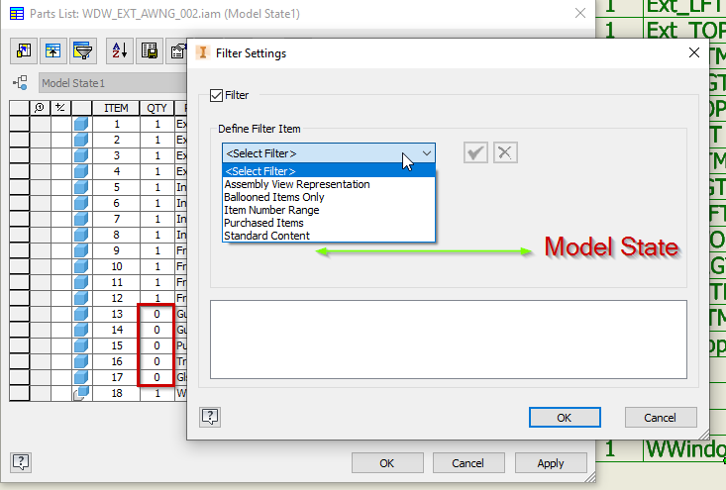Viewport: 726px width, 490px height.
Task: Click the part icon in row 5
Action: [81, 187]
